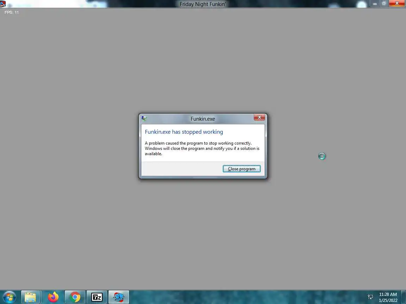The width and height of the screenshot is (406, 304).
Task: Minimize the Friday Night Funkin' window
Action: pos(375,4)
